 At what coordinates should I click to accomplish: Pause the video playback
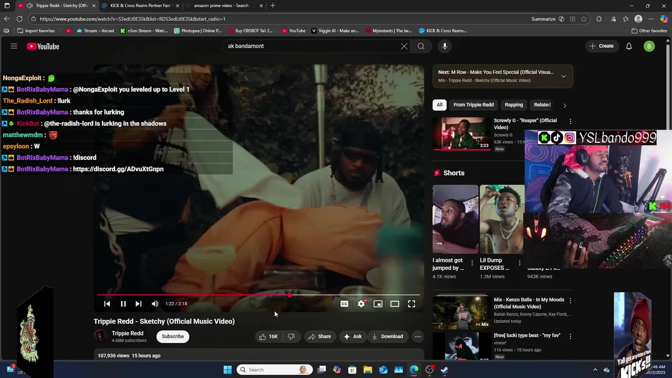pyautogui.click(x=123, y=303)
